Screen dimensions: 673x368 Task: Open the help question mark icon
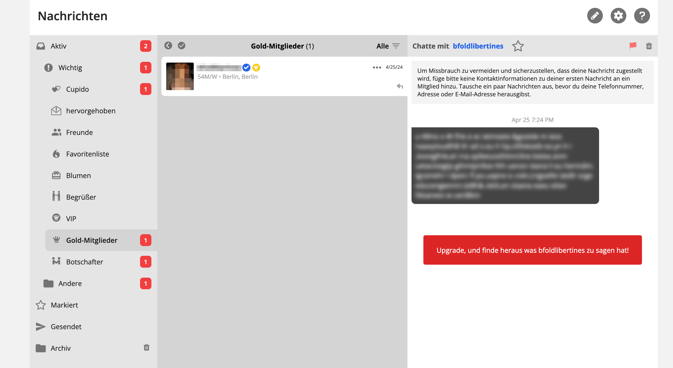tap(642, 16)
